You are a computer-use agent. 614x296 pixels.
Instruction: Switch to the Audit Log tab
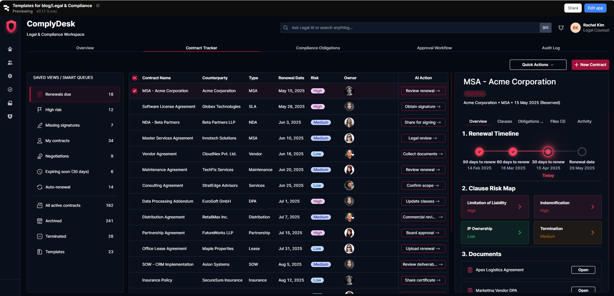(551, 48)
